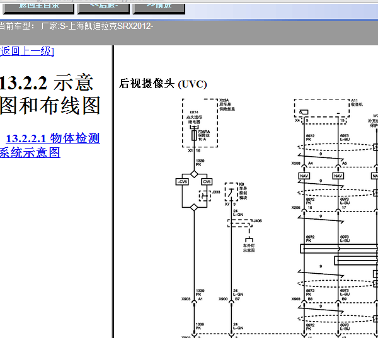The image size is (378, 338).
Task: Click the F36RA 保险丝 10 A label
Action: click(x=204, y=135)
